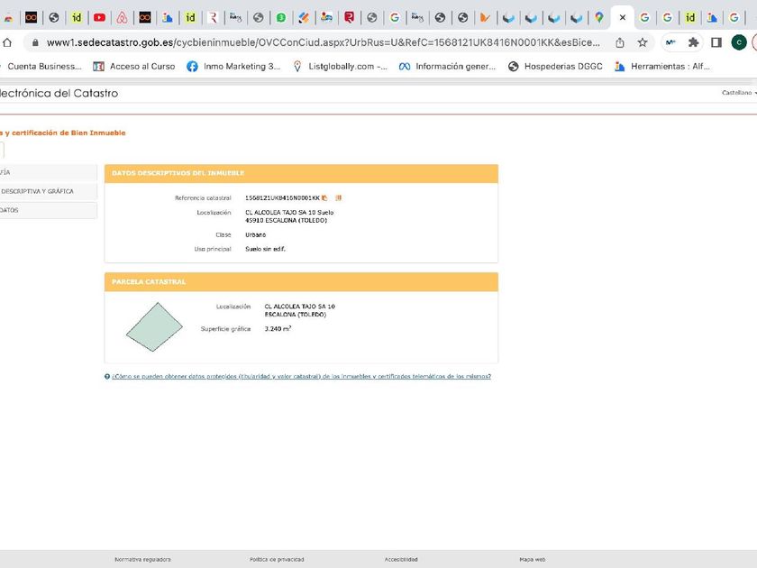Bookmark this page with the star icon
757x568 pixels.
pos(643,42)
